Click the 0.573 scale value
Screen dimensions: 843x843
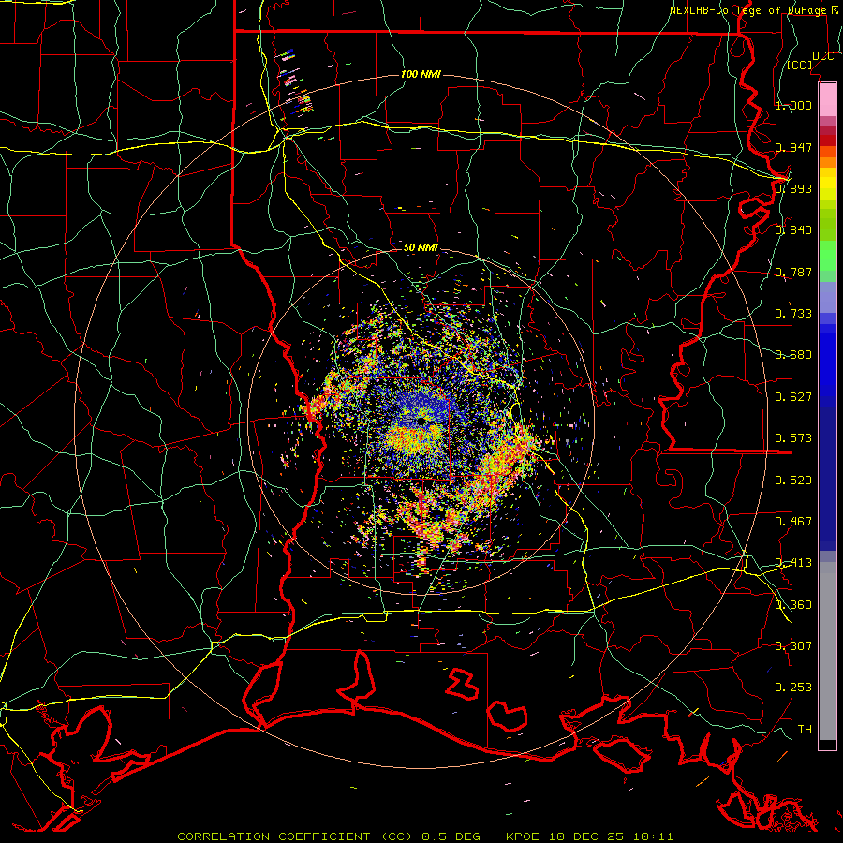(793, 438)
